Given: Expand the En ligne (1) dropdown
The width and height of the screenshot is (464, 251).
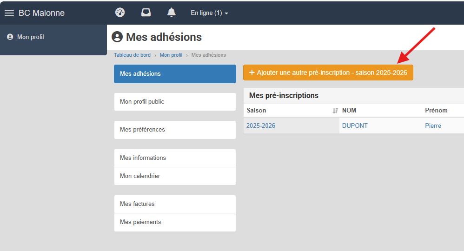Looking at the screenshot, I should [209, 13].
